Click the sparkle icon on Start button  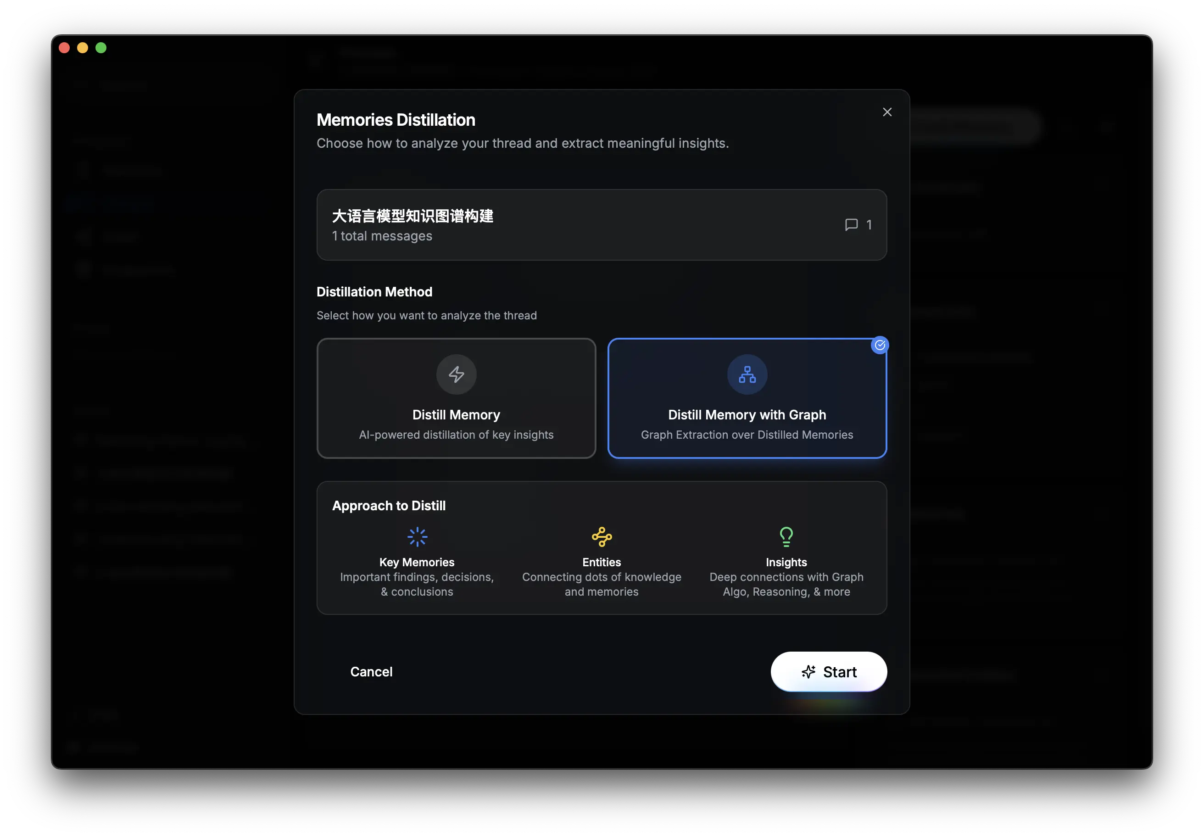[x=808, y=672]
